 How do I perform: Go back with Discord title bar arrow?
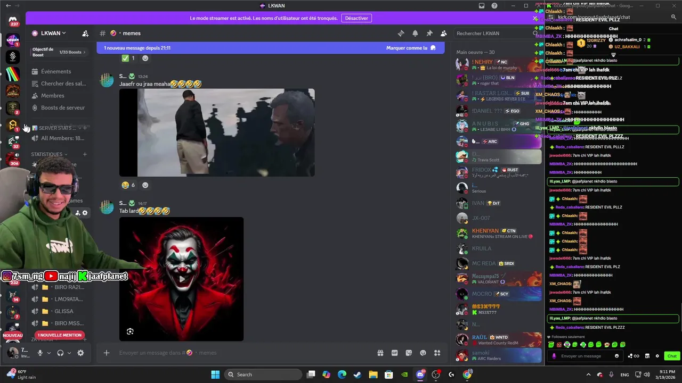click(8, 6)
